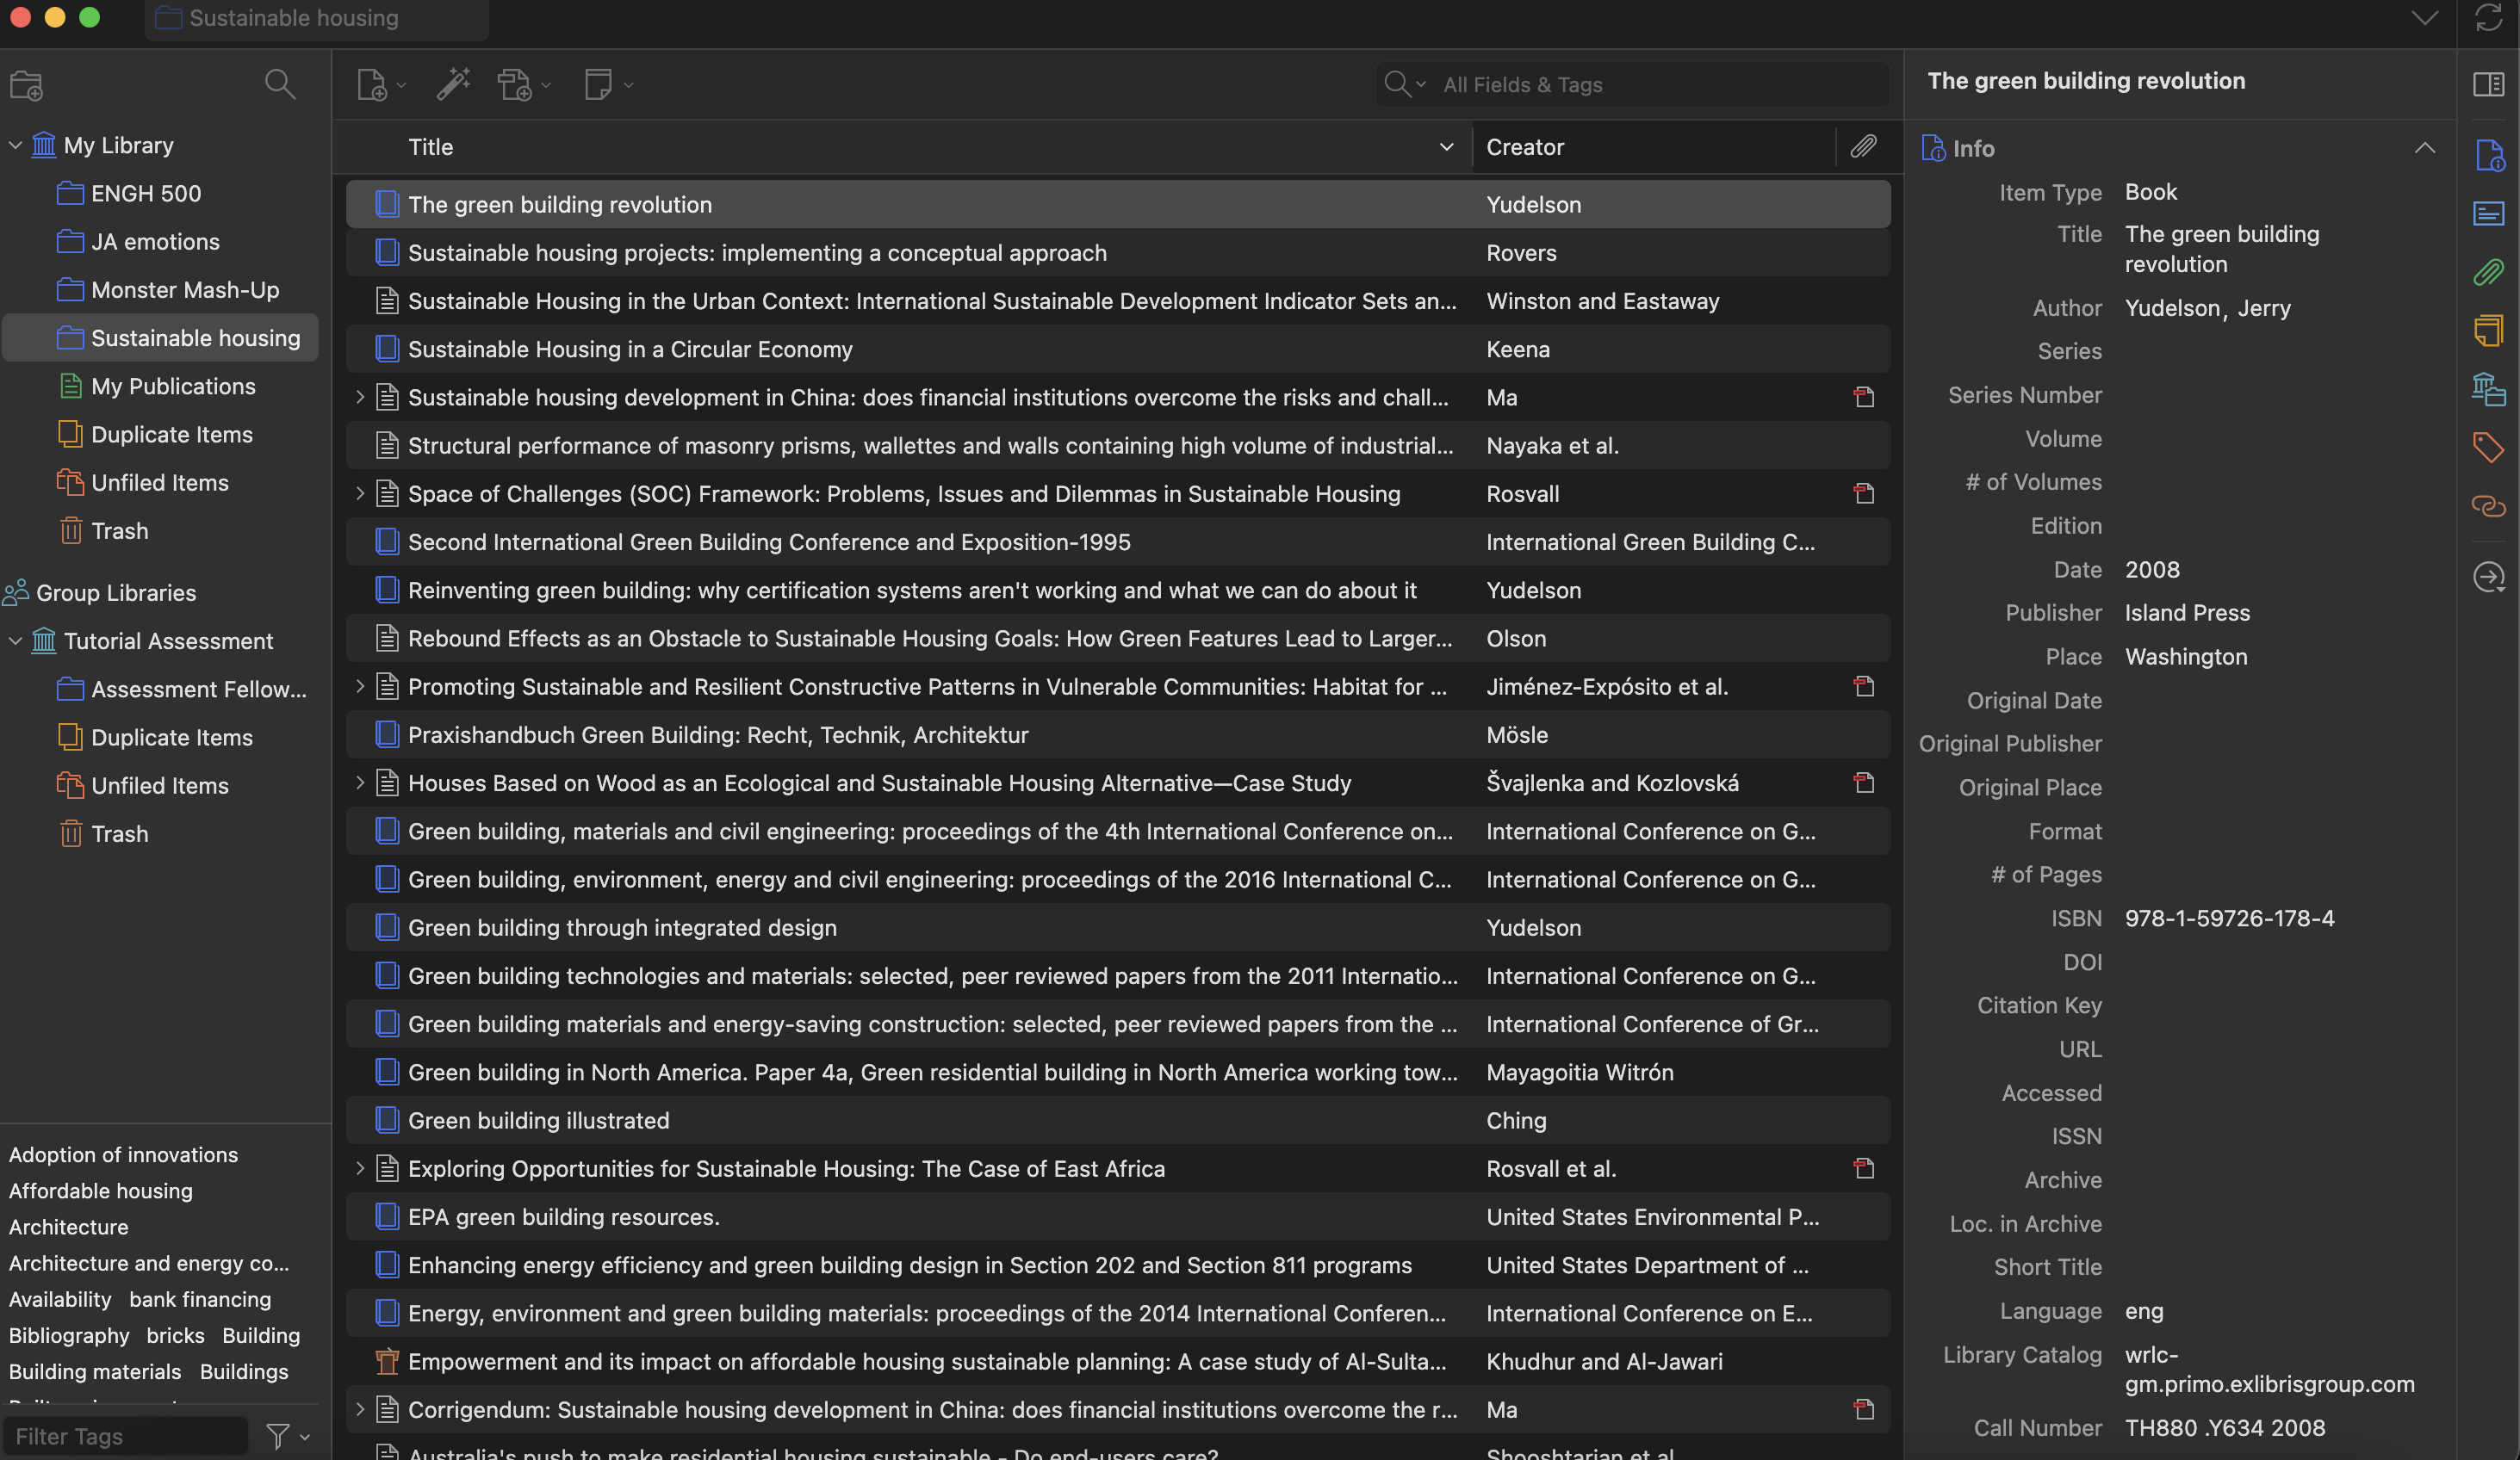Switch to the Sustainable housing tab
The width and height of the screenshot is (2520, 1460).
point(316,18)
